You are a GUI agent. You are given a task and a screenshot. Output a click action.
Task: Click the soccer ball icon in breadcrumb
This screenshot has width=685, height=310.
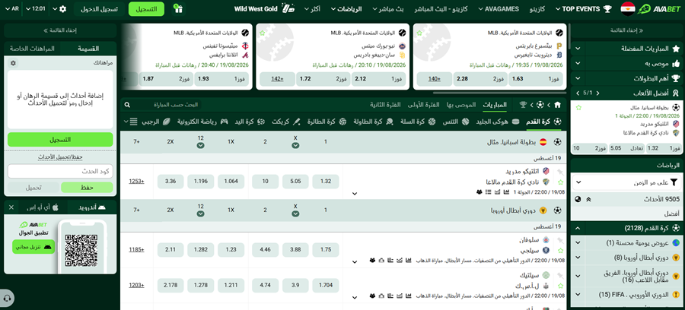(540, 105)
